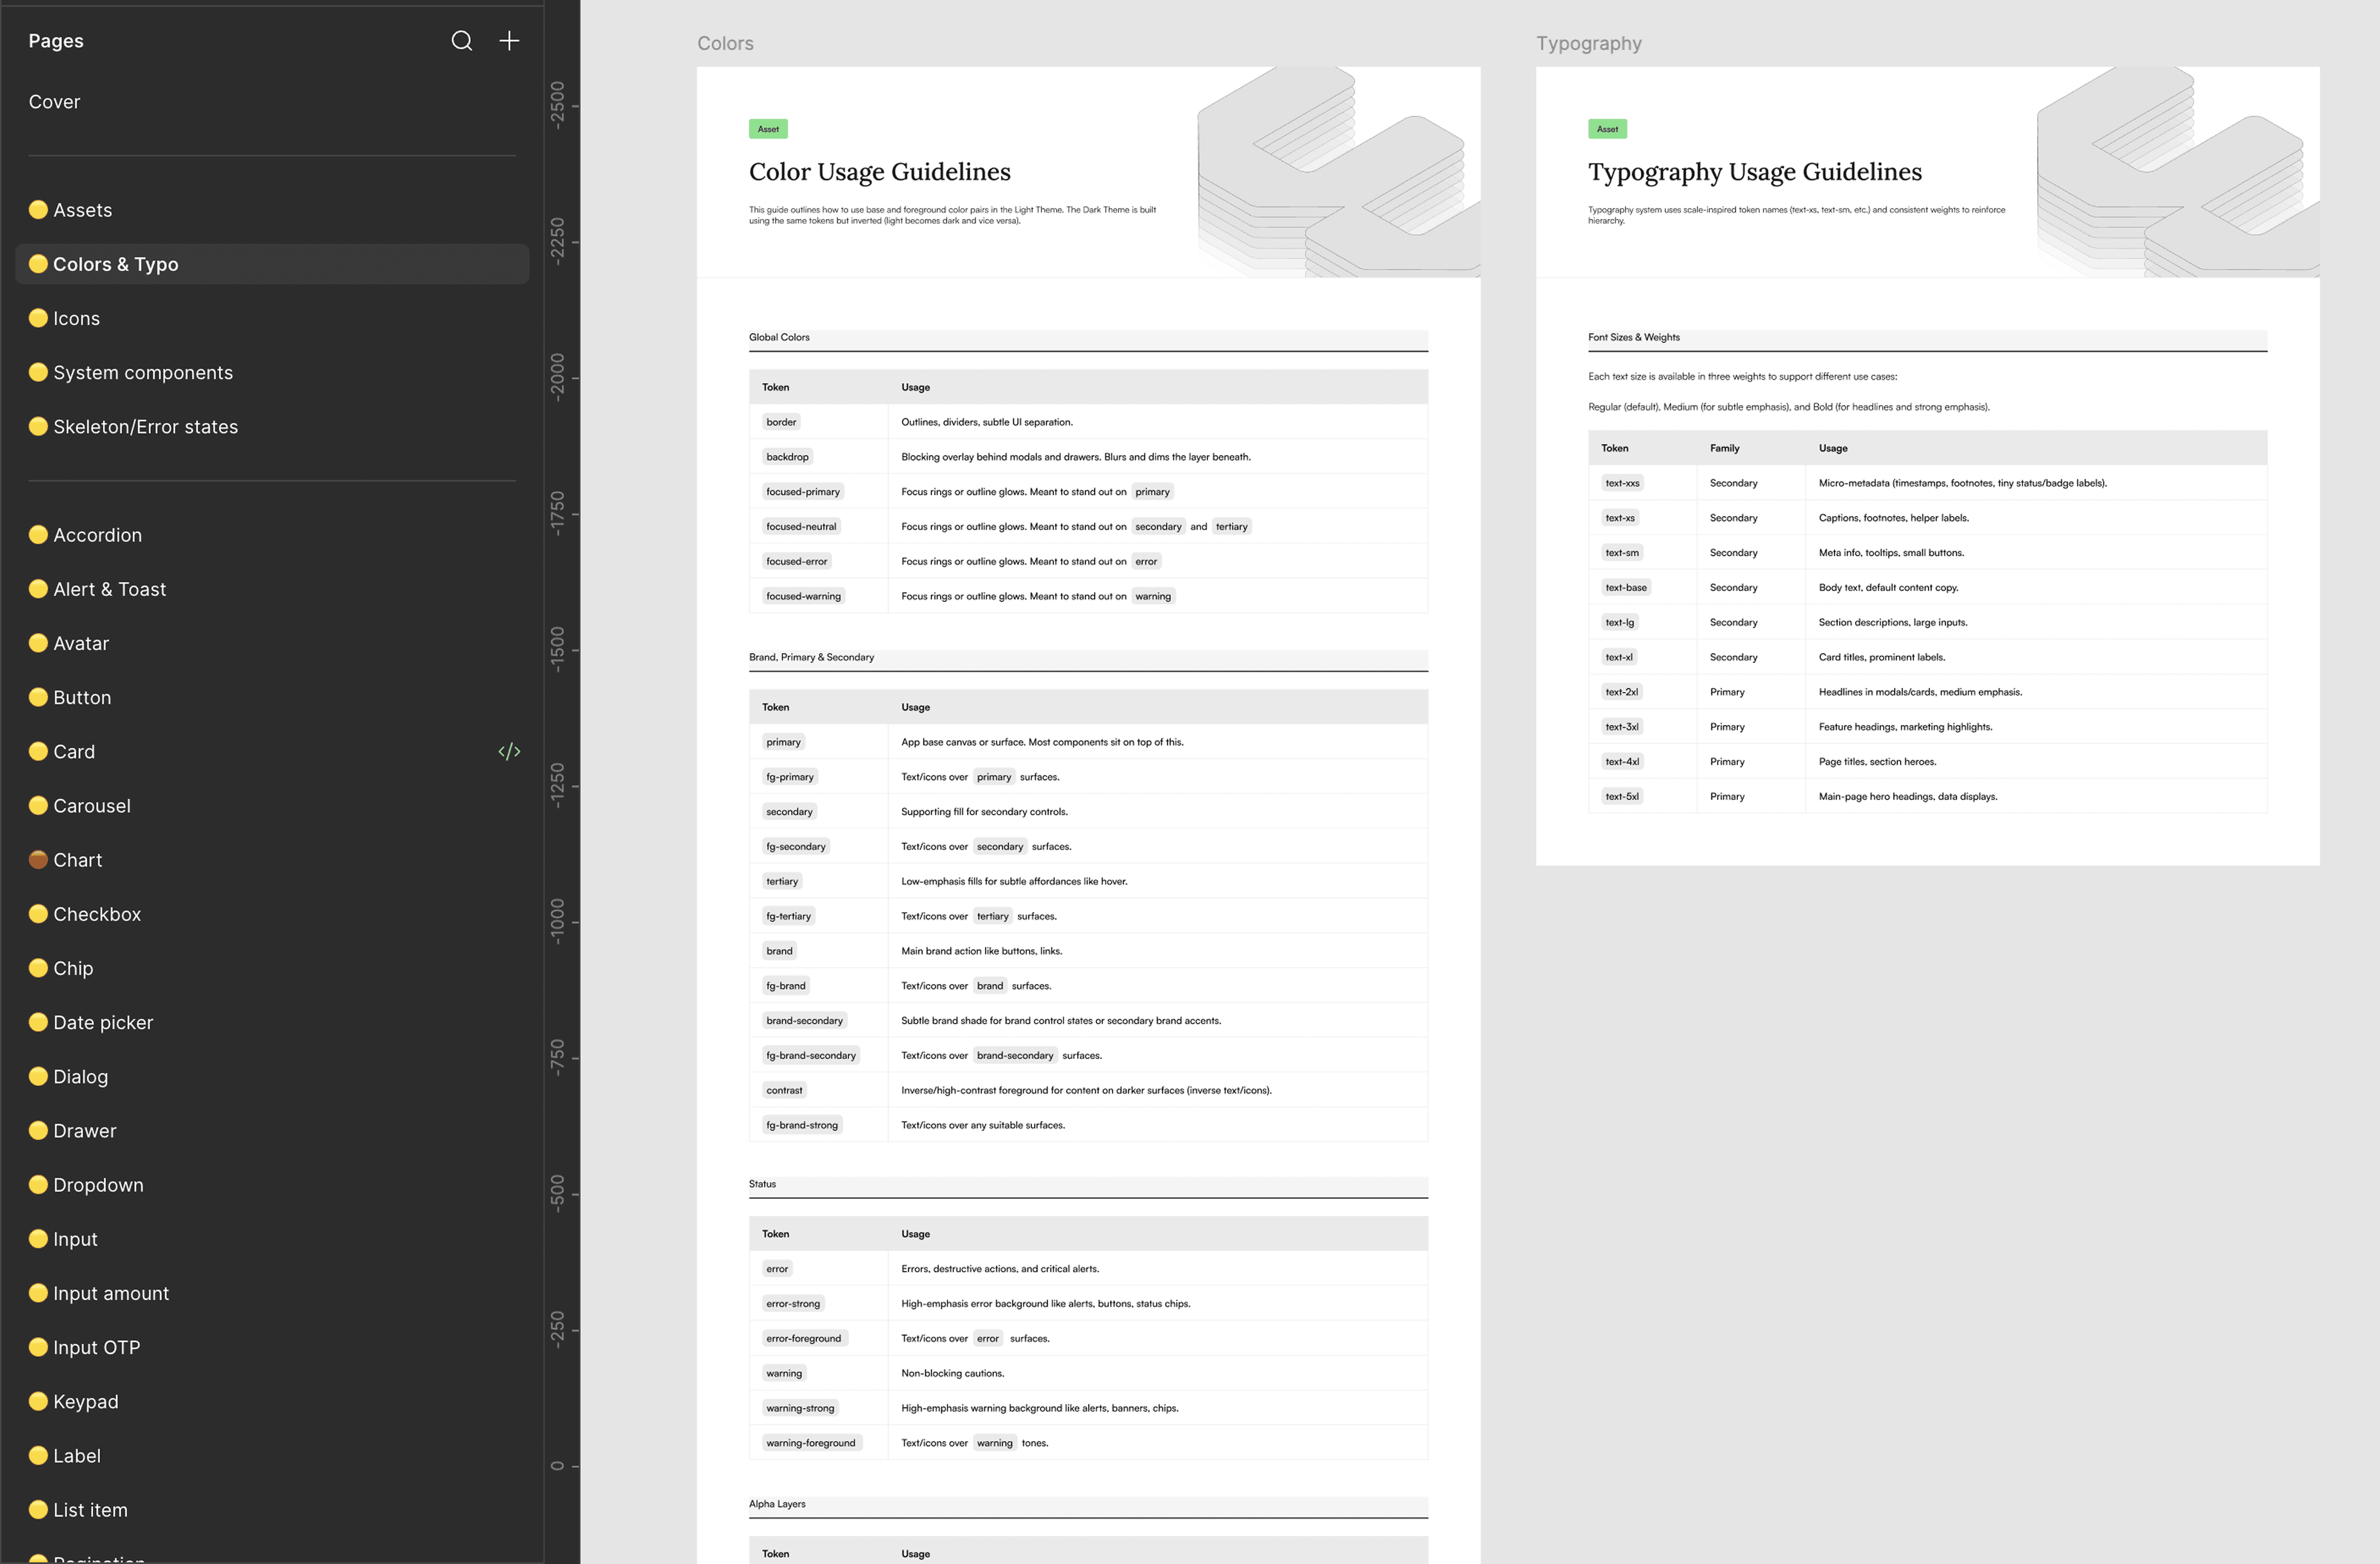The height and width of the screenshot is (1564, 2380).
Task: Click the Typography Usage Guidelines heading
Action: point(1755,172)
